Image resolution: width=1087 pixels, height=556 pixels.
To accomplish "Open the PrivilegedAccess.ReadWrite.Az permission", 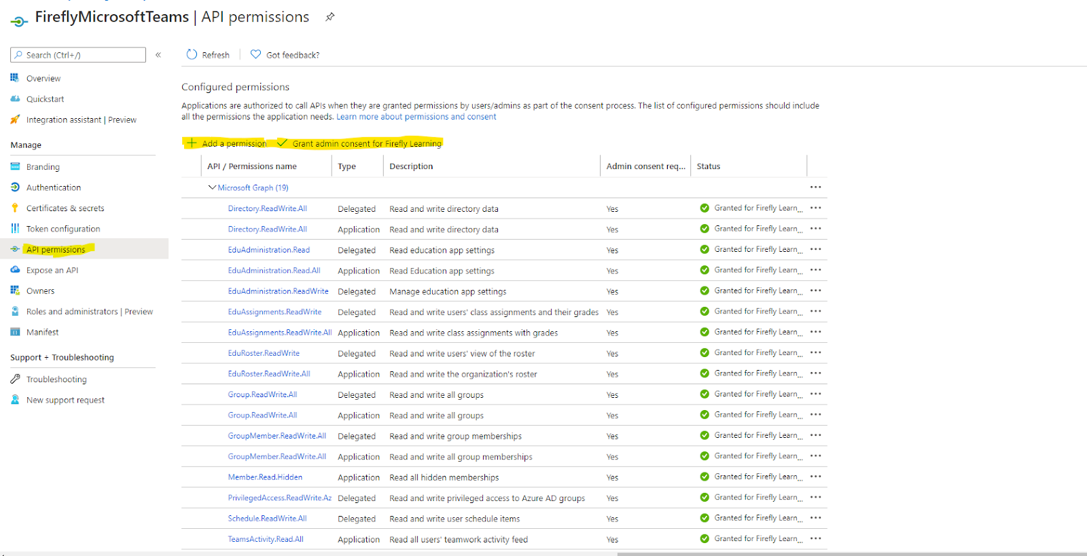I will (x=280, y=498).
